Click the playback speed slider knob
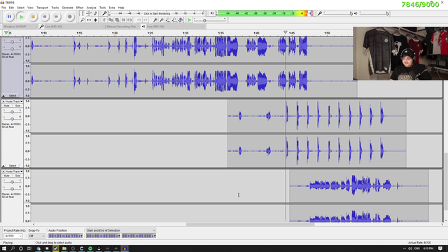The width and height of the screenshot is (448, 252). point(204,20)
